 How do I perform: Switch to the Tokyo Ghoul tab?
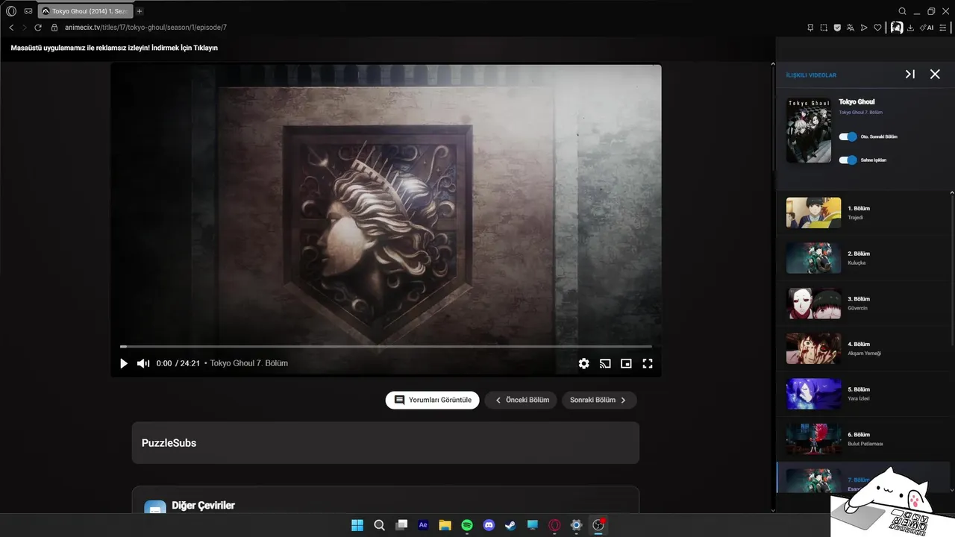(85, 11)
